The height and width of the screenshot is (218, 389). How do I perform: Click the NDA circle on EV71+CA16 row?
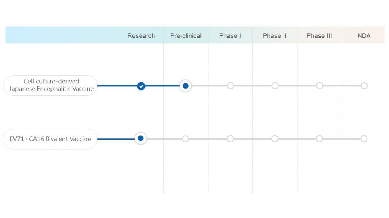point(364,139)
